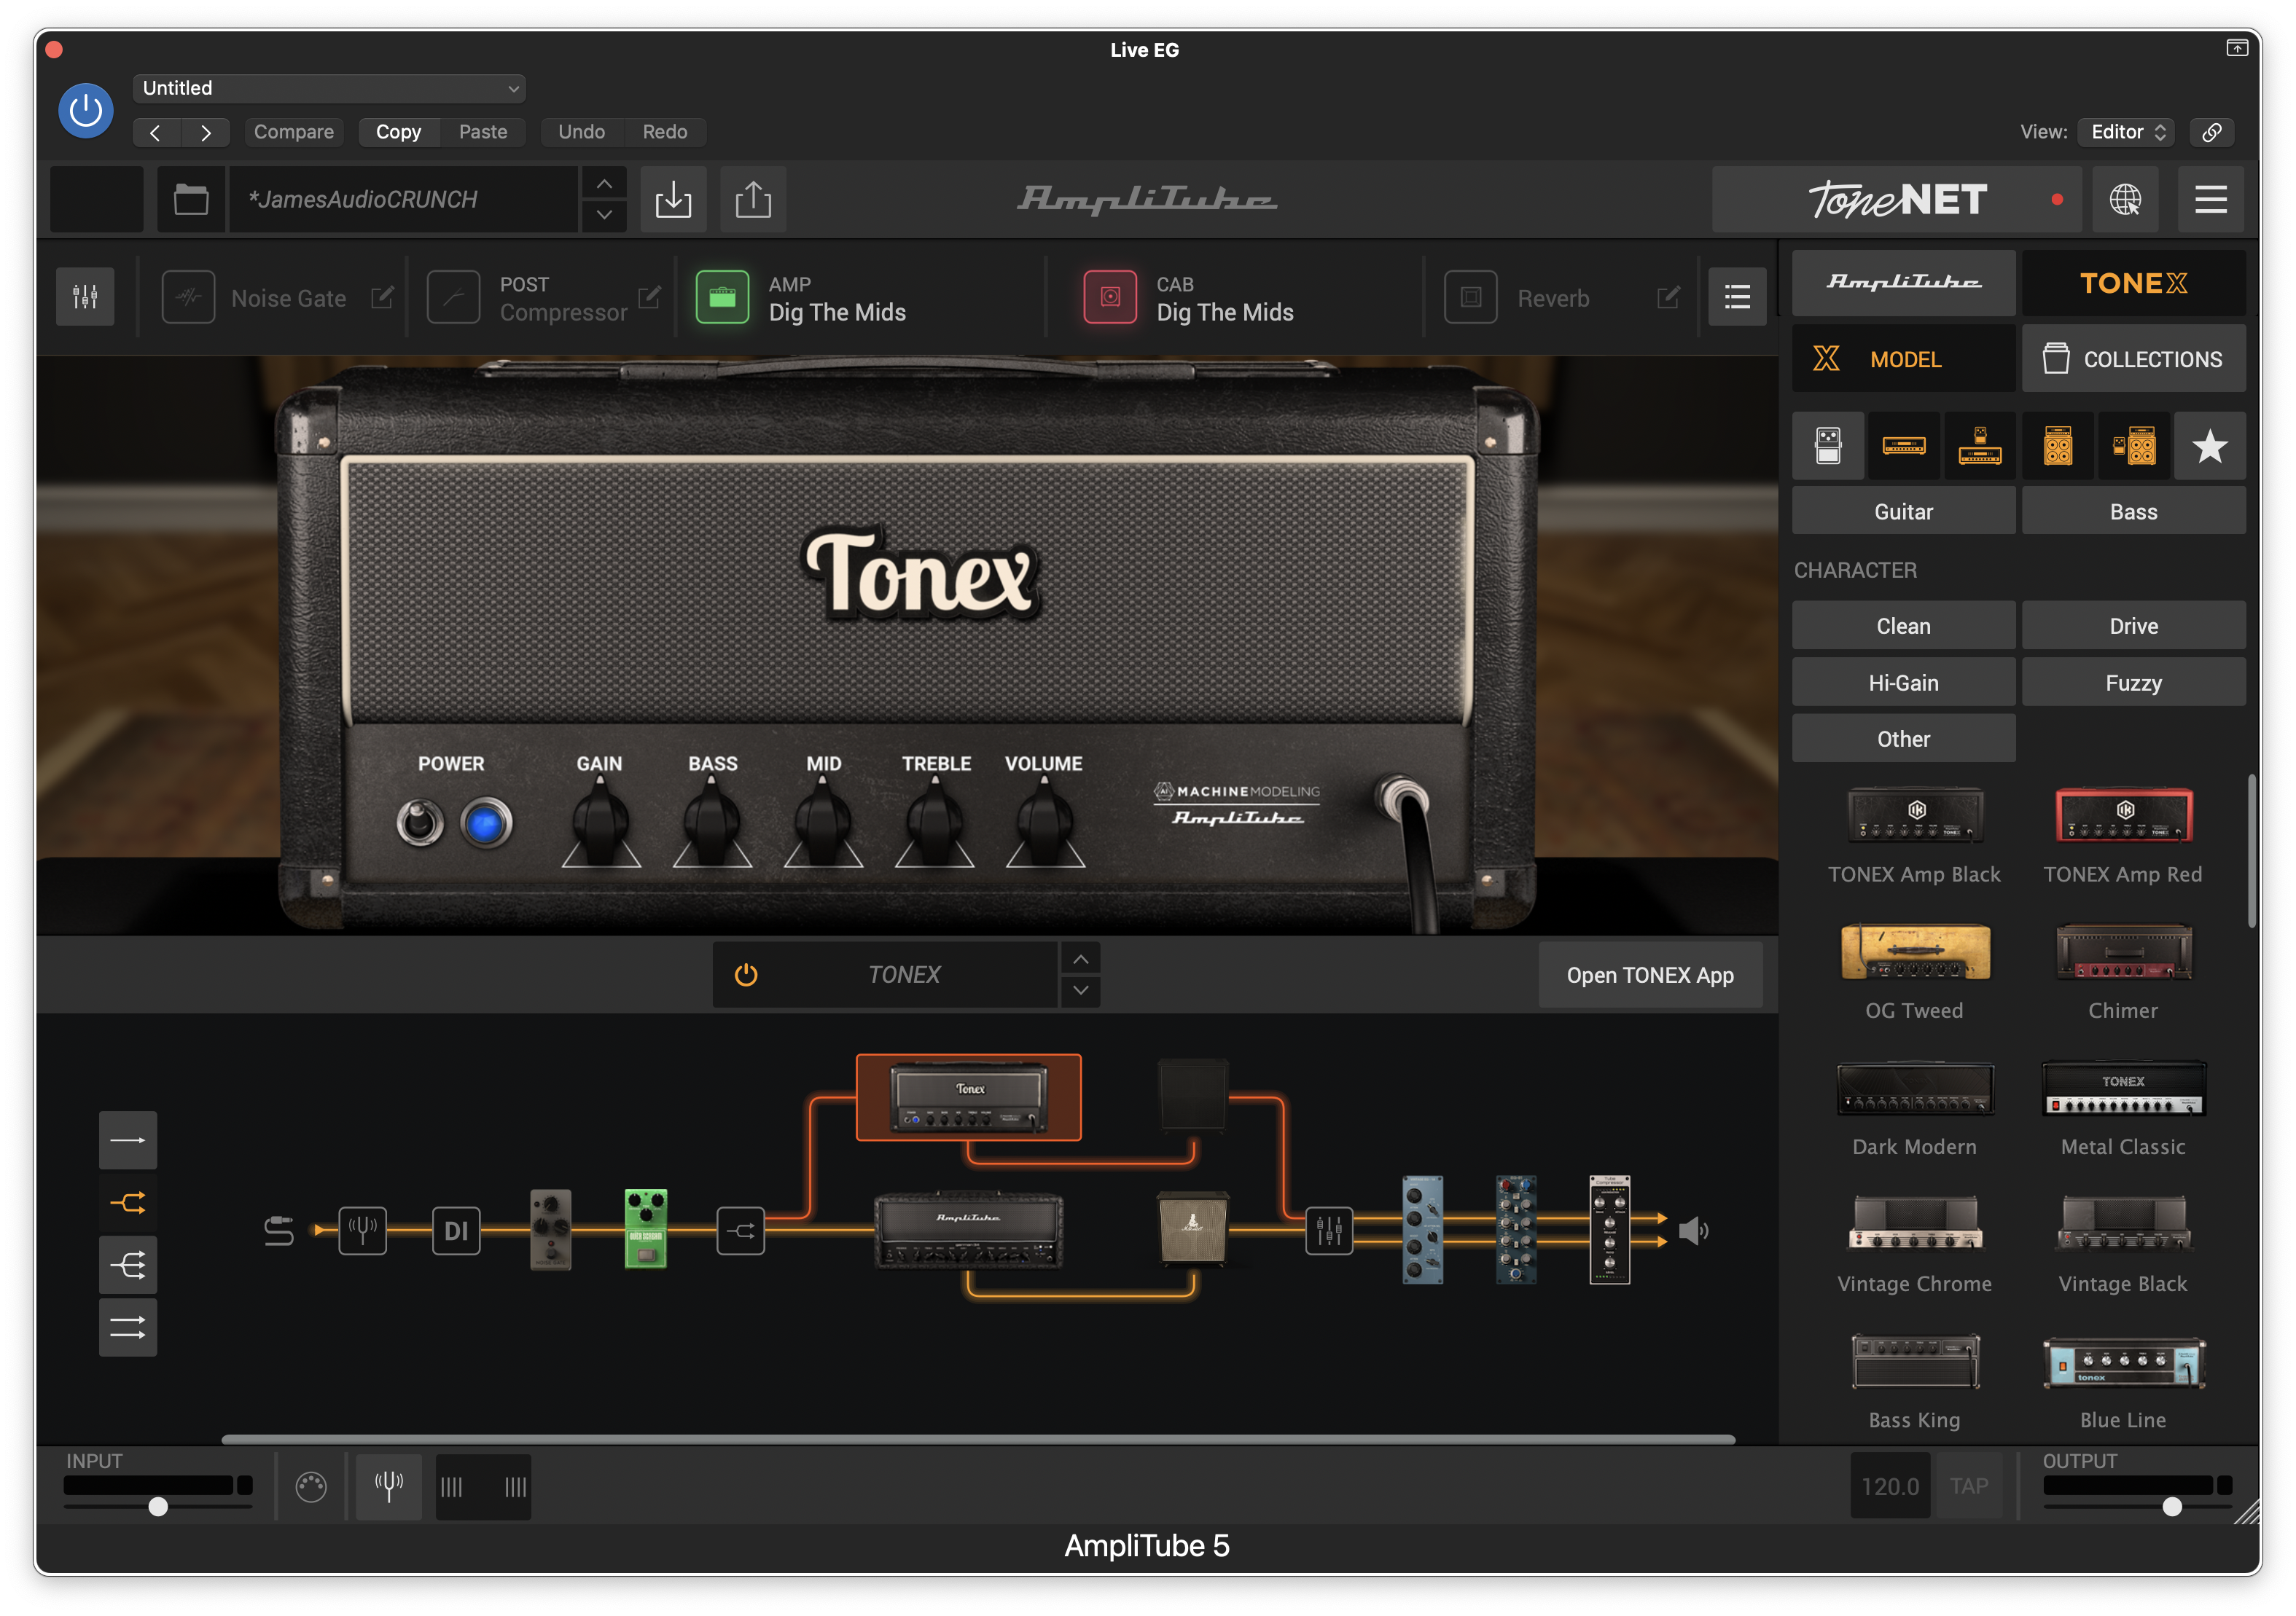The height and width of the screenshot is (1616, 2296).
Task: Click the export preset share icon
Action: (x=753, y=200)
